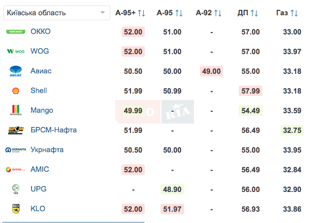
Task: Click the OKKO brand logo icon
Action: click(15, 32)
